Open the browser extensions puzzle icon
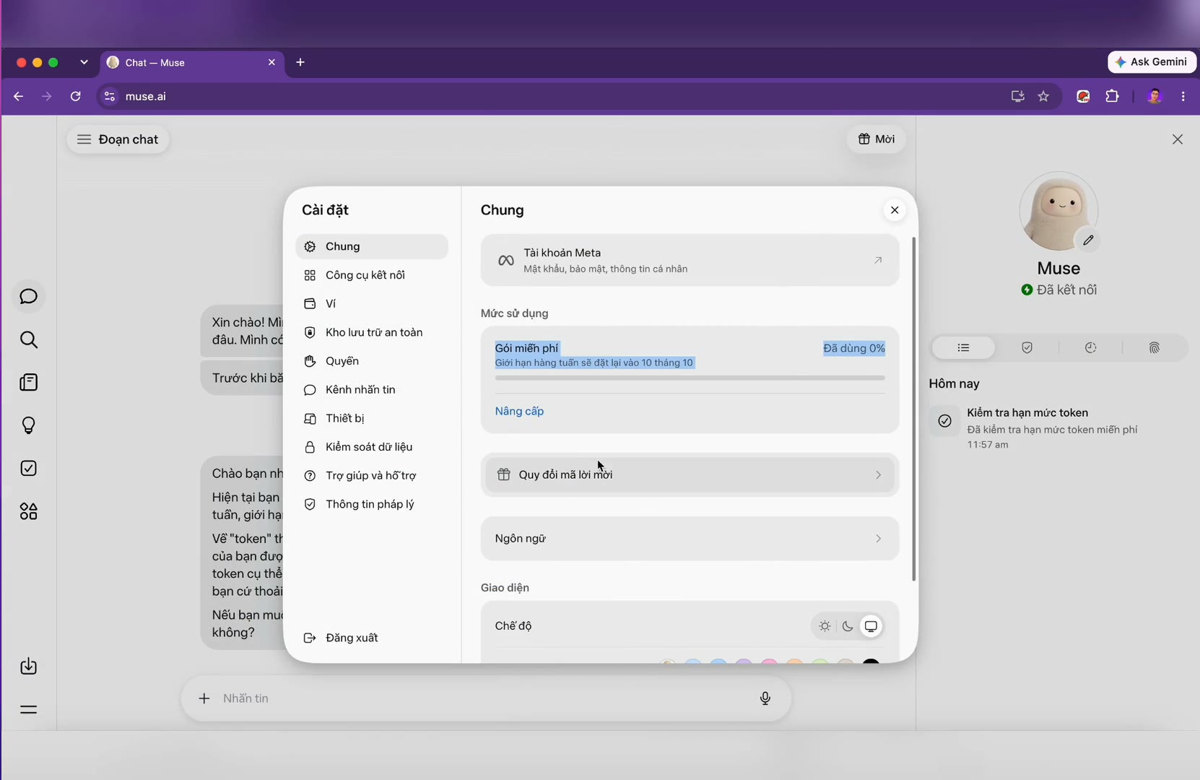Image resolution: width=1200 pixels, height=780 pixels. pyautogui.click(x=1112, y=96)
